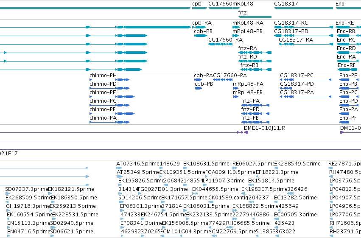Click the Eno-RD transcript label
Screen dimensions: 361x238
pyautogui.click(x=346, y=48)
